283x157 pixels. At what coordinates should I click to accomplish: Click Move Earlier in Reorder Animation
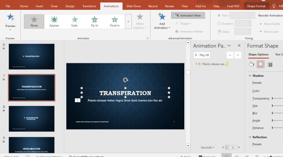[269, 24]
